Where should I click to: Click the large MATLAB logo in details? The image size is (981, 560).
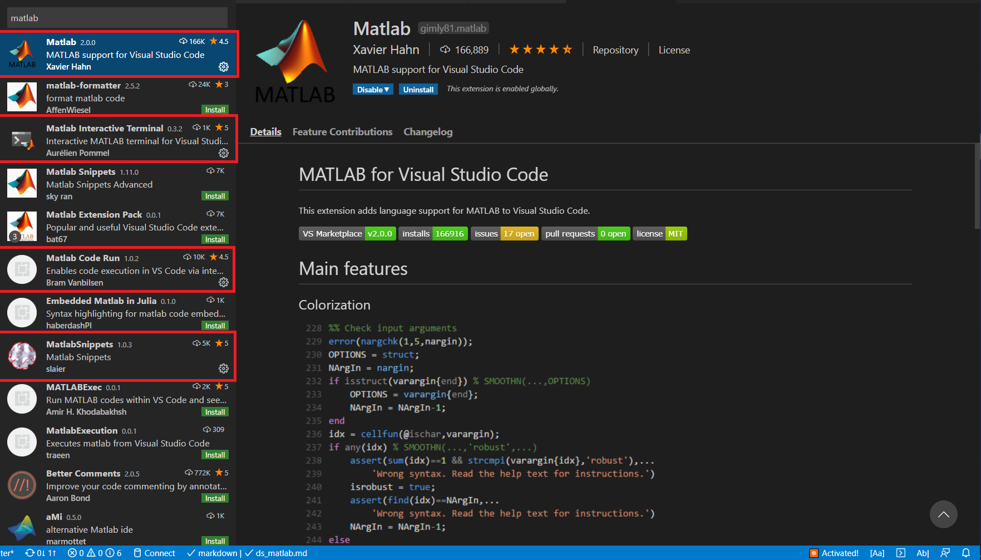(x=295, y=61)
